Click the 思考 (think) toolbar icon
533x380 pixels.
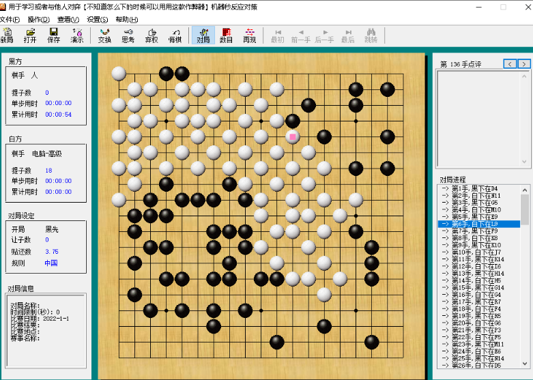click(128, 35)
